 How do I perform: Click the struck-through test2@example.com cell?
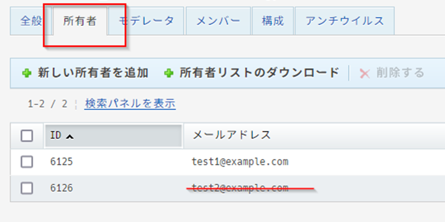tap(240, 188)
